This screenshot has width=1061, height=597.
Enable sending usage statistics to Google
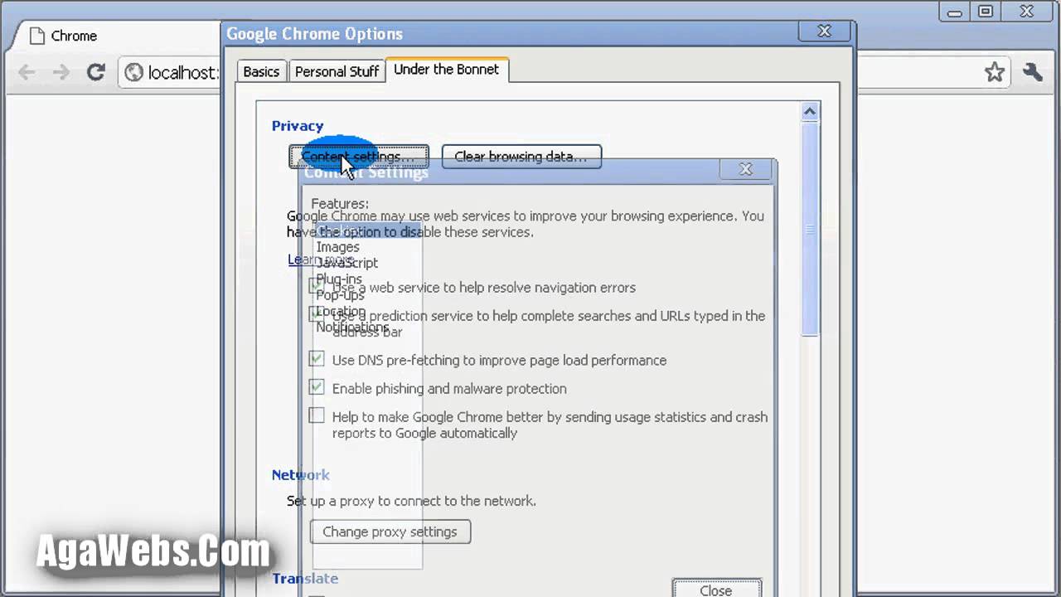(317, 415)
